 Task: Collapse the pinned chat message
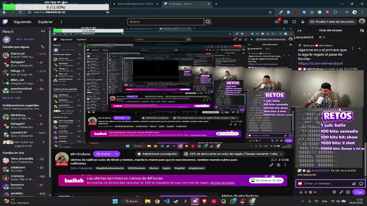click(359, 48)
